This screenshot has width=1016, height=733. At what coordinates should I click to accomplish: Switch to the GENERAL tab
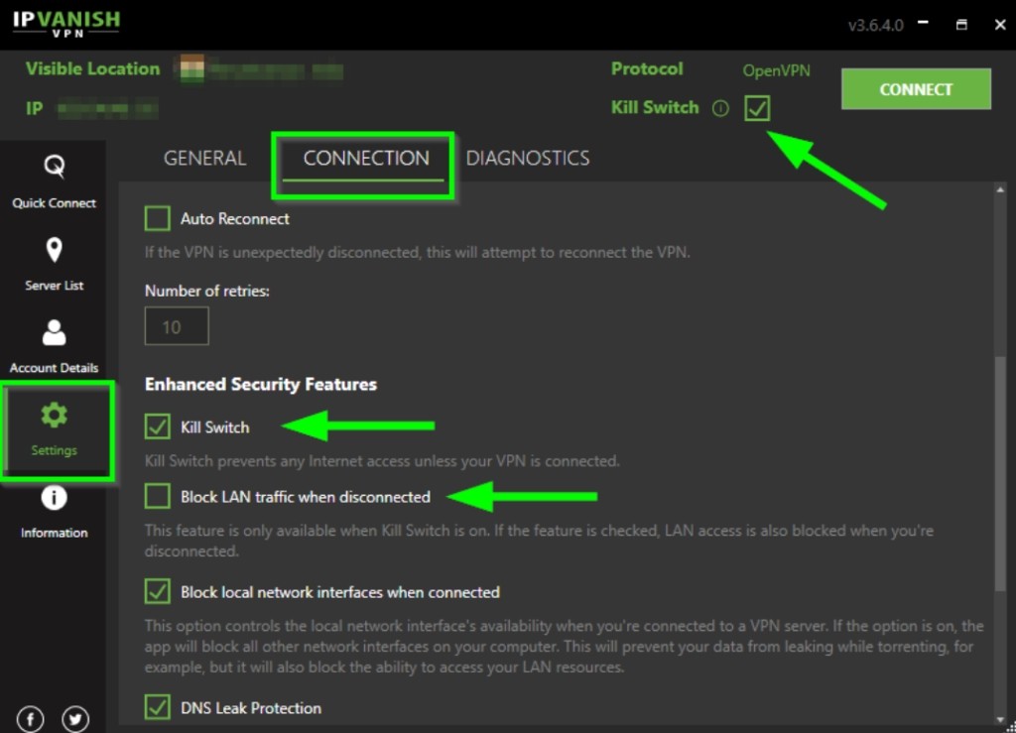(x=204, y=158)
